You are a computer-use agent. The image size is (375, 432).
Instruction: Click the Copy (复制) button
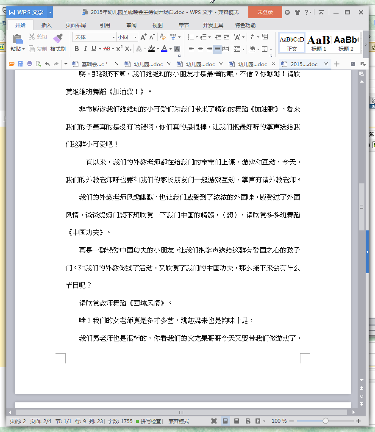point(38,49)
